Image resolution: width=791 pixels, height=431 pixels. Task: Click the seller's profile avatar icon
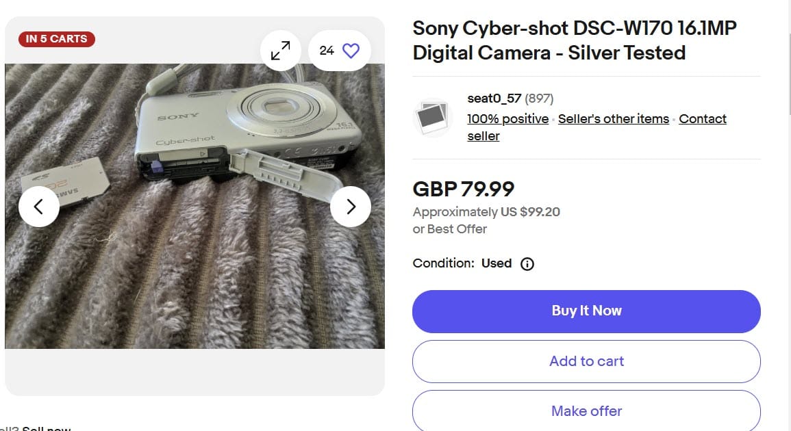coord(433,118)
